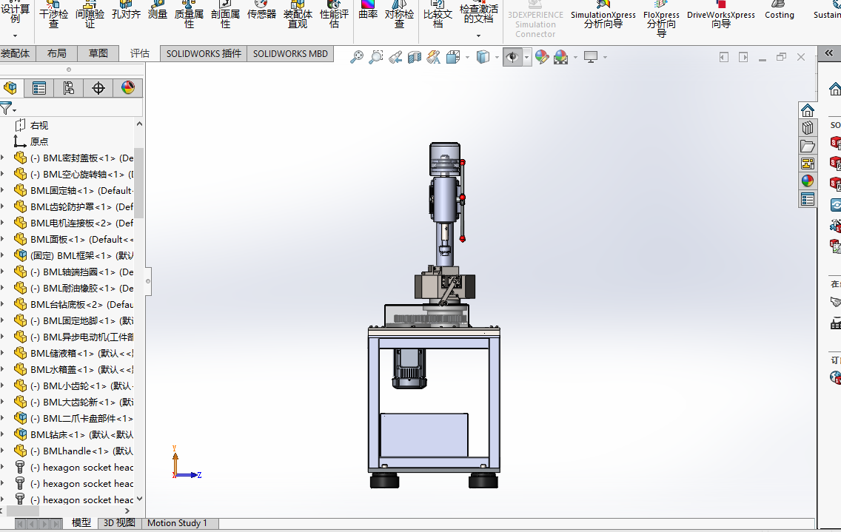The width and height of the screenshot is (841, 532).
Task: Click View Settings monitor icon
Action: coord(591,57)
